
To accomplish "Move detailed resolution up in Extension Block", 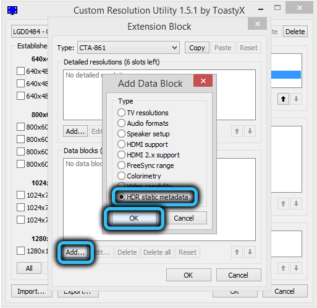I will click(x=237, y=131).
